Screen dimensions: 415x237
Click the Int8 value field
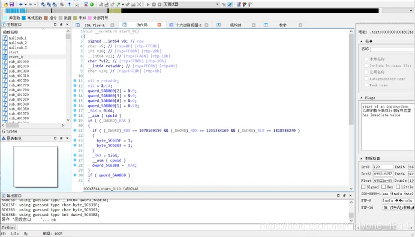point(383,167)
